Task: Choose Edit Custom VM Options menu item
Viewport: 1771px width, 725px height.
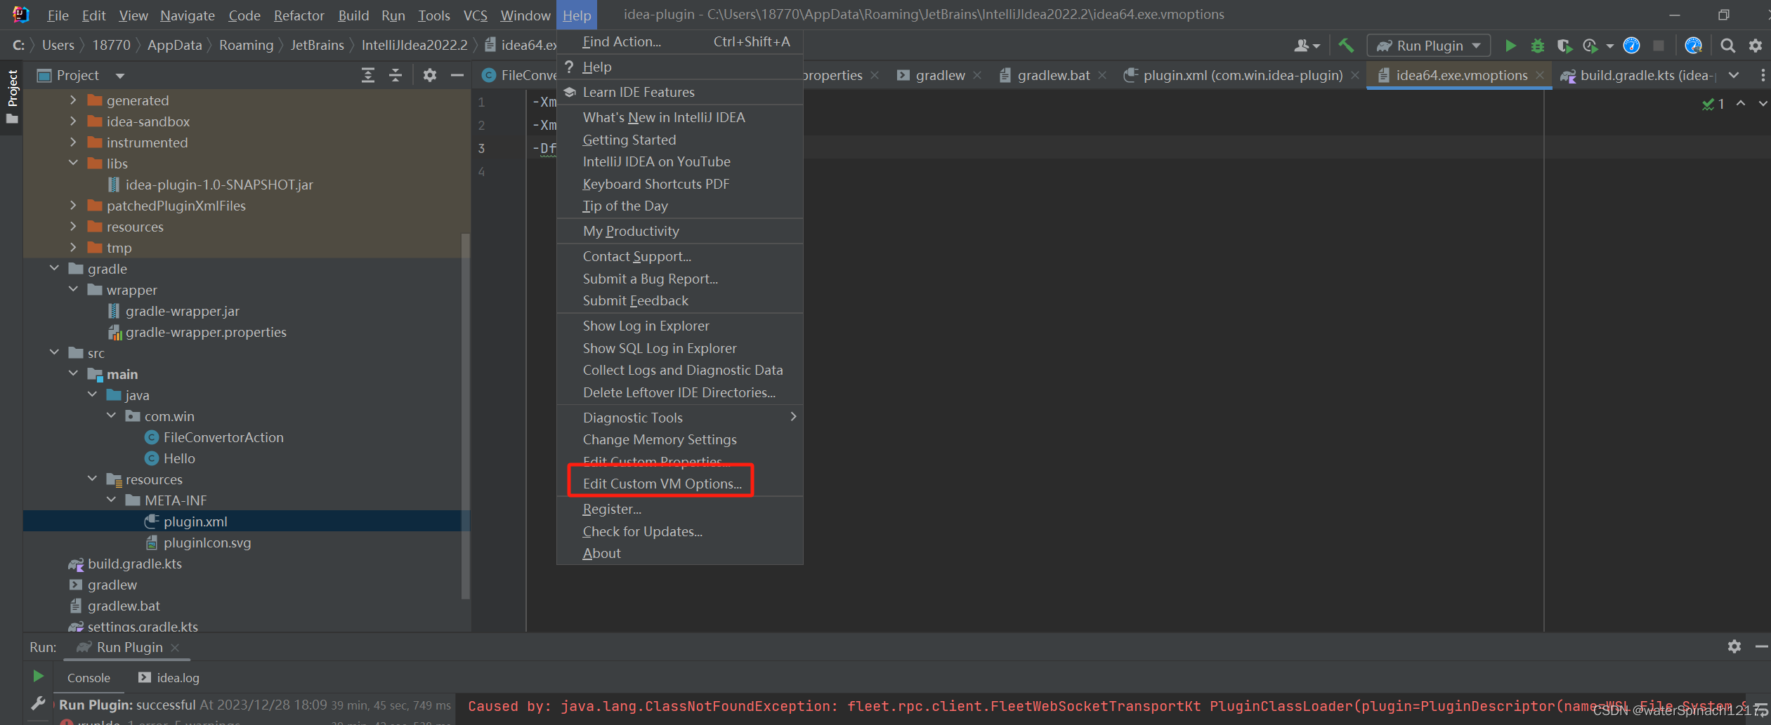Action: tap(680, 484)
